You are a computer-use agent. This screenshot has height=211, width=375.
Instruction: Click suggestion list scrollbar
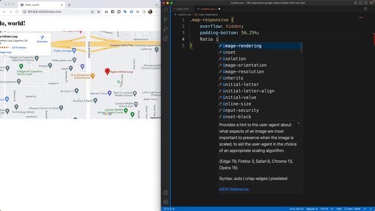coord(302,47)
